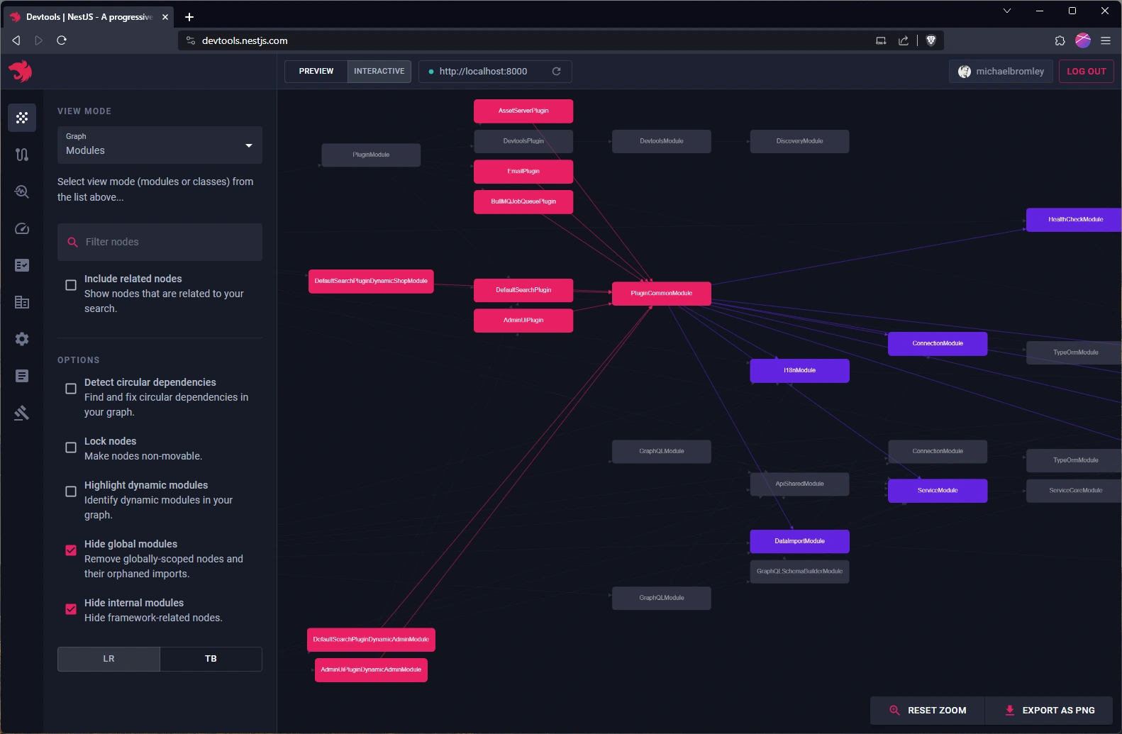
Task: Open the gavel icon in sidebar
Action: coord(22,413)
